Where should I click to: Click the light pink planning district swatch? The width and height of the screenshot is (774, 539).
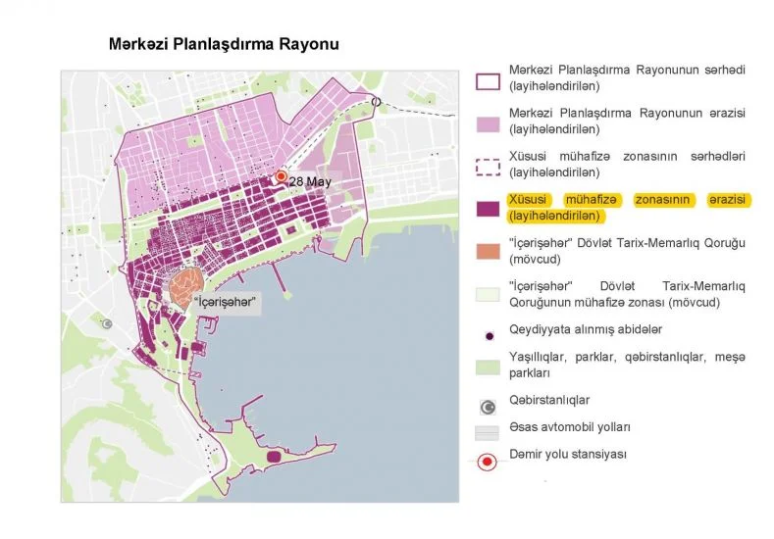(x=488, y=124)
